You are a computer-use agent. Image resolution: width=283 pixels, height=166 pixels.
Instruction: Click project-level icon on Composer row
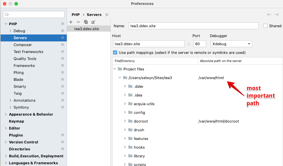(62, 45)
